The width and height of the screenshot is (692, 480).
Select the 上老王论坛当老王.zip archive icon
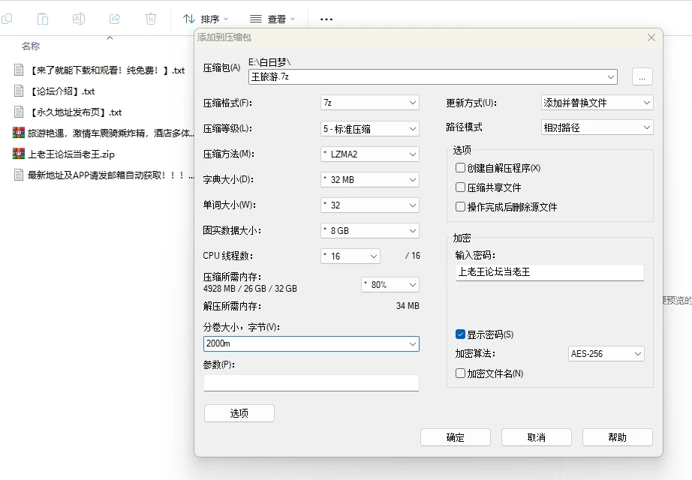[19, 154]
